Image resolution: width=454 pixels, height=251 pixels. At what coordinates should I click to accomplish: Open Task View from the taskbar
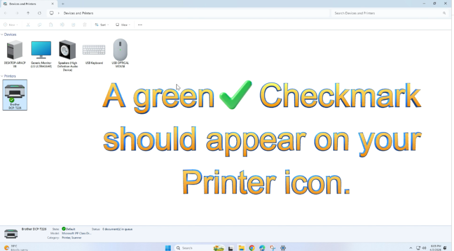[x=231, y=248]
